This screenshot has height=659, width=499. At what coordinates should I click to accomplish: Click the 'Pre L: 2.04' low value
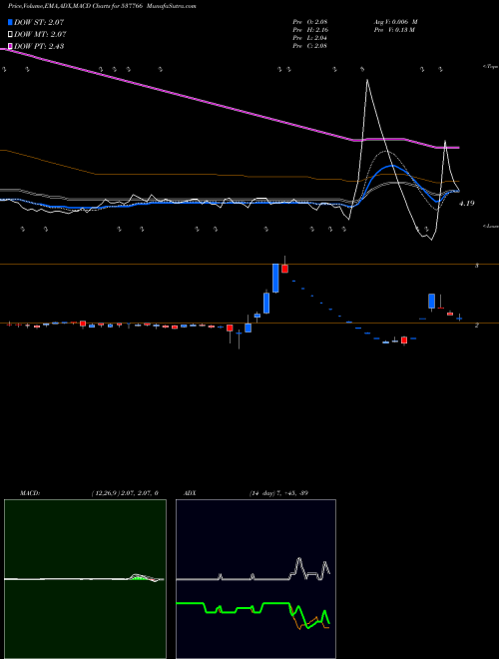(x=310, y=38)
